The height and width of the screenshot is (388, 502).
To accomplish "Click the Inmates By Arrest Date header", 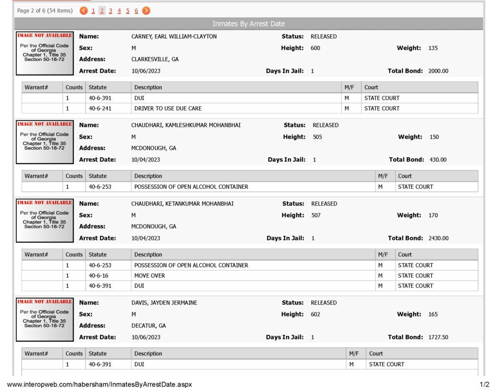I will pyautogui.click(x=249, y=24).
